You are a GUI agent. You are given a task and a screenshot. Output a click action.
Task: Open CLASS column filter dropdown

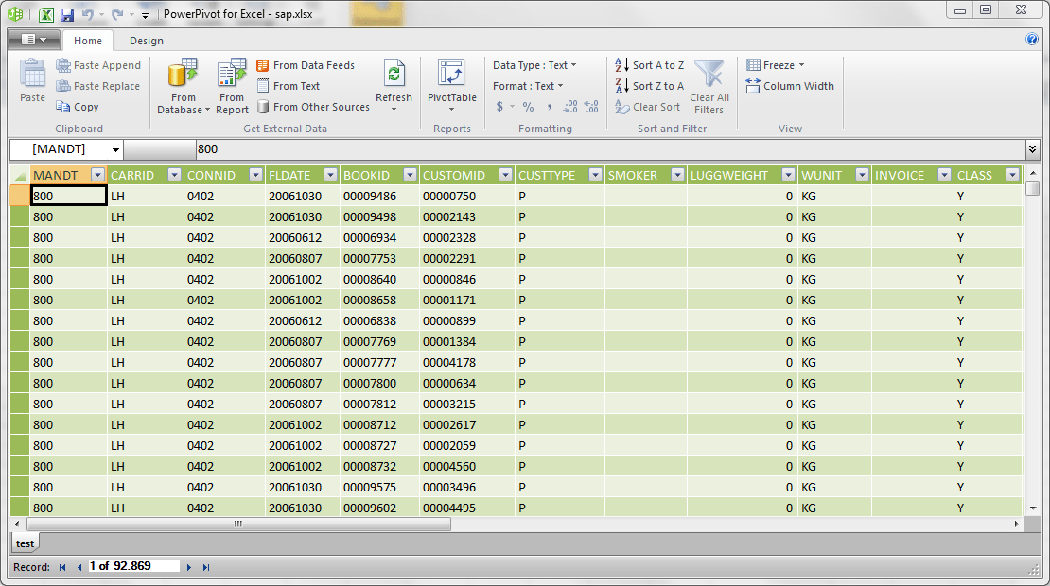(x=1012, y=175)
